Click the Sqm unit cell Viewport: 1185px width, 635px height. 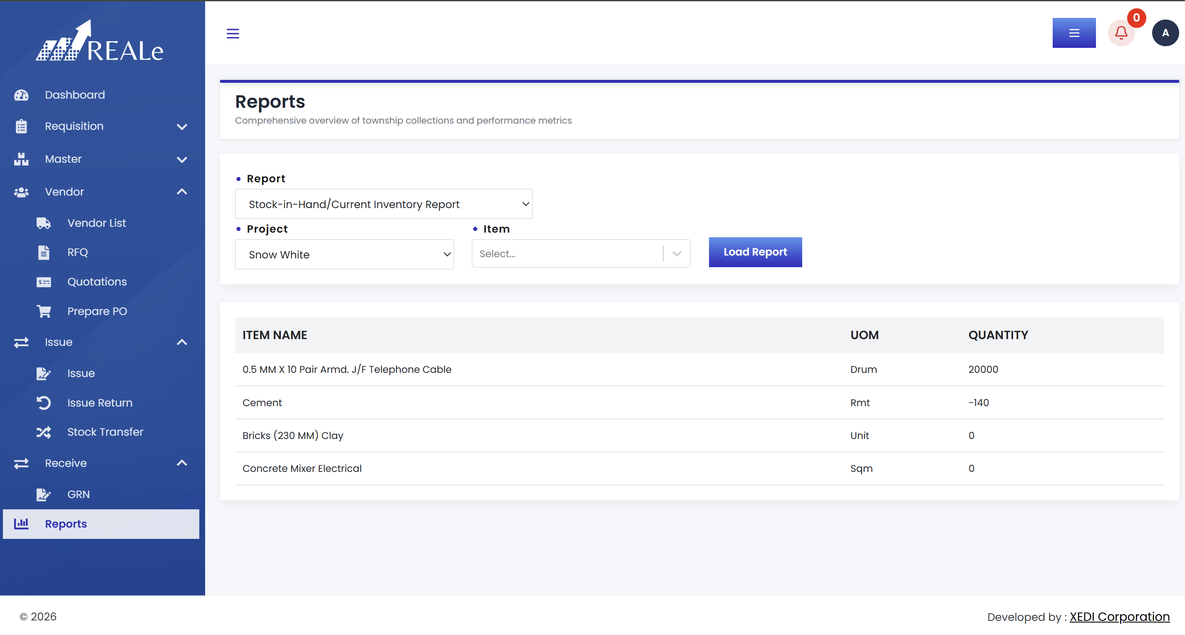point(861,469)
